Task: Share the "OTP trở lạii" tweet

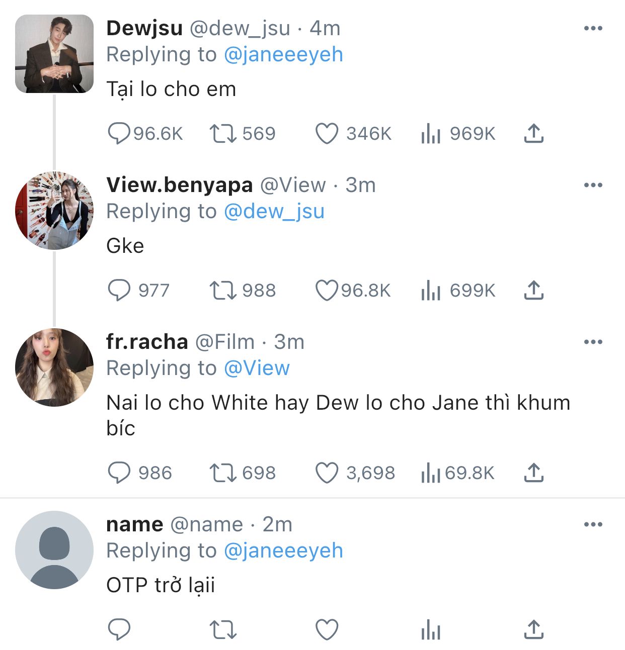Action: click(x=533, y=629)
